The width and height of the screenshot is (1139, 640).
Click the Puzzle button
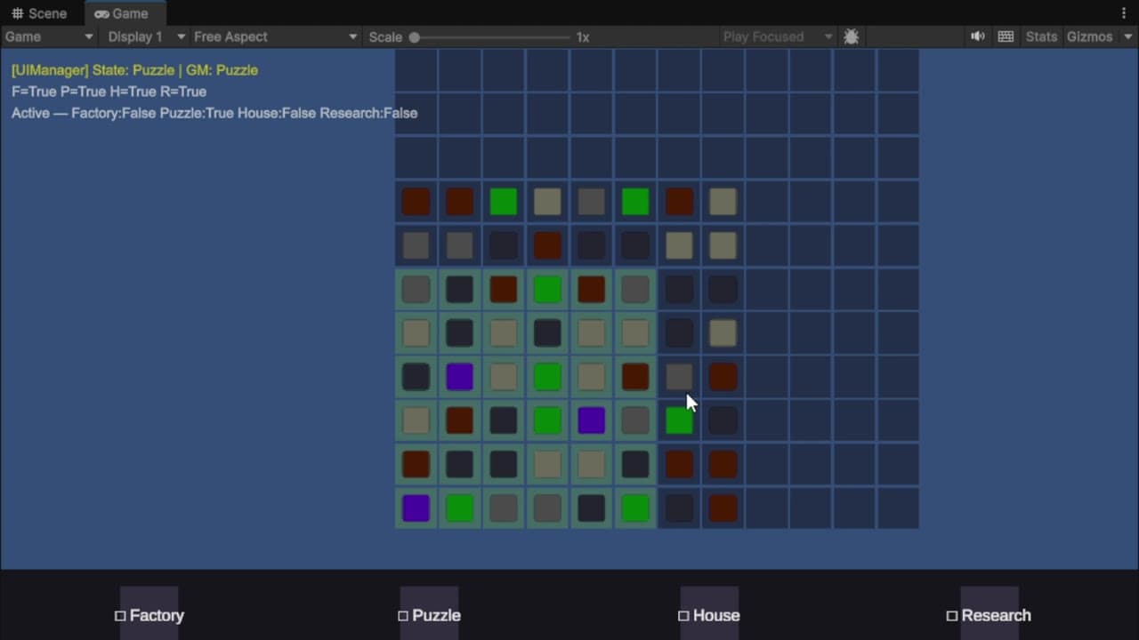[x=429, y=613]
